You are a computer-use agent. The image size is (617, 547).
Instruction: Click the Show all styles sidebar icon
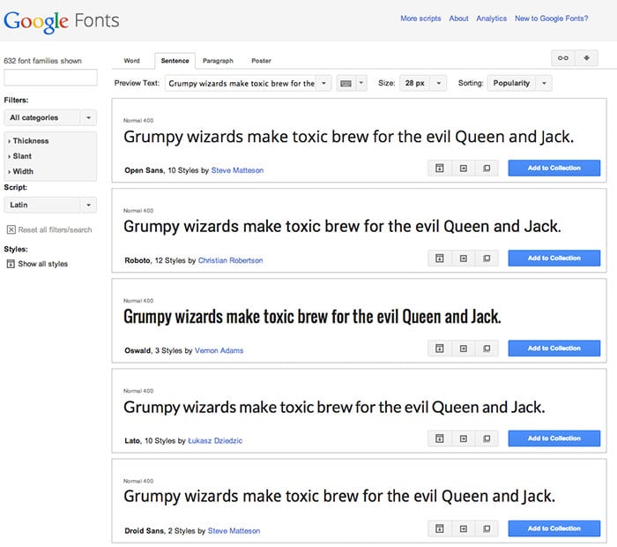11,264
